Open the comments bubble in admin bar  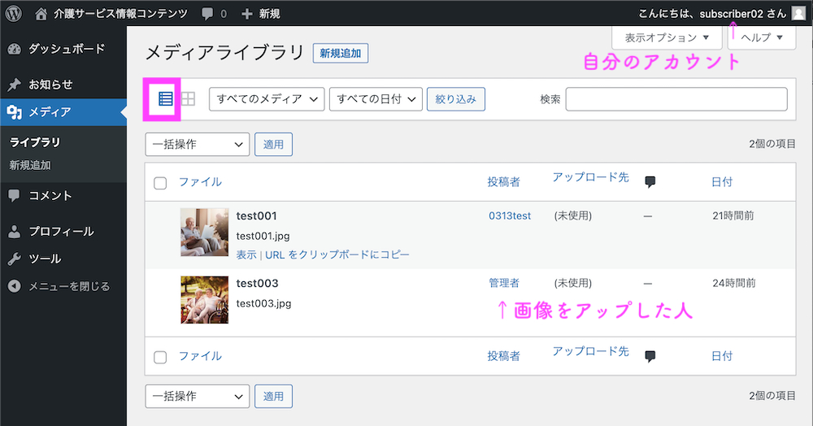pos(207,14)
